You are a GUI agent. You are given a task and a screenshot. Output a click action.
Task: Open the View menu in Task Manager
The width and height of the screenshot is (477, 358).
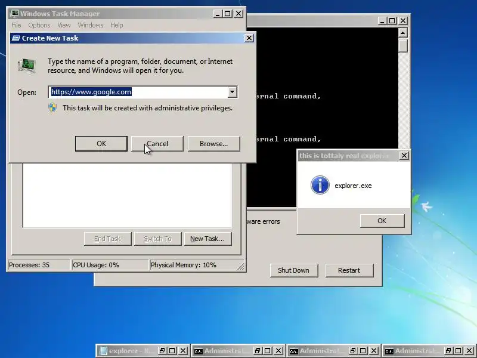(x=64, y=25)
